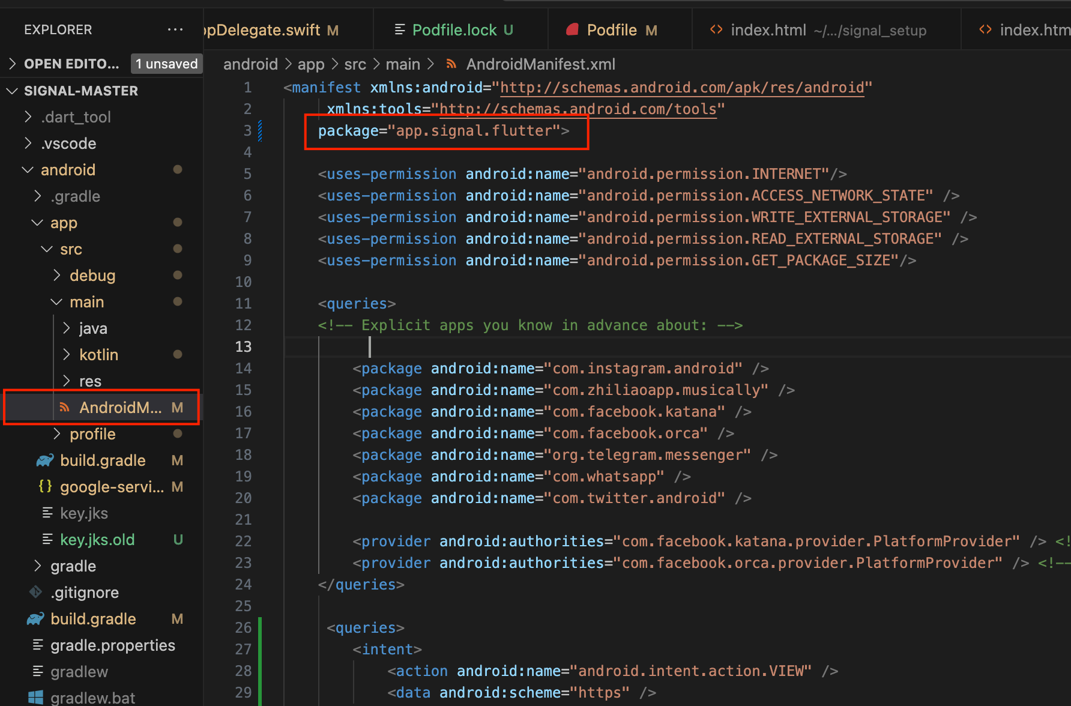Image resolution: width=1071 pixels, height=706 pixels.
Task: Expand the kotlin folder
Action: click(x=67, y=355)
